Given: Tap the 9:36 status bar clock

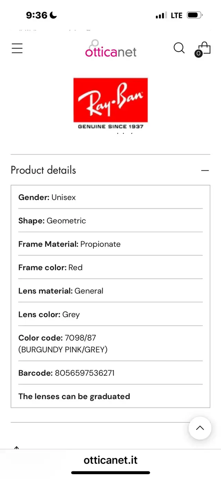Looking at the screenshot, I should coord(37,15).
